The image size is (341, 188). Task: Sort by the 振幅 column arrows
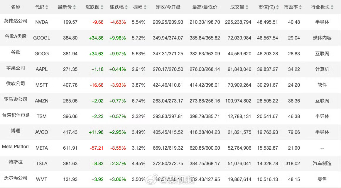pyautogui.click(x=145, y=7)
